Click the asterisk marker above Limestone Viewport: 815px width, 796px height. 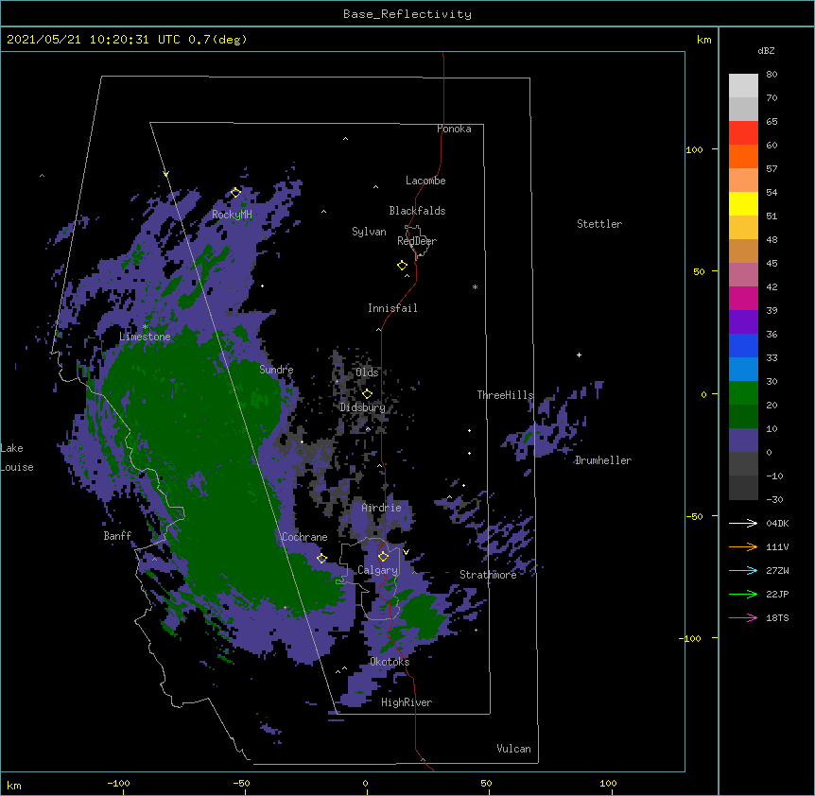click(x=146, y=326)
